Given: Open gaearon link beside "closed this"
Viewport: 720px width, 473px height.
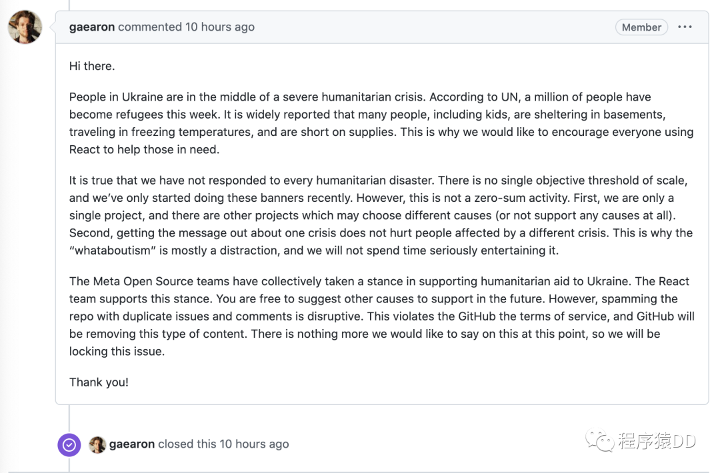Looking at the screenshot, I should [x=132, y=444].
